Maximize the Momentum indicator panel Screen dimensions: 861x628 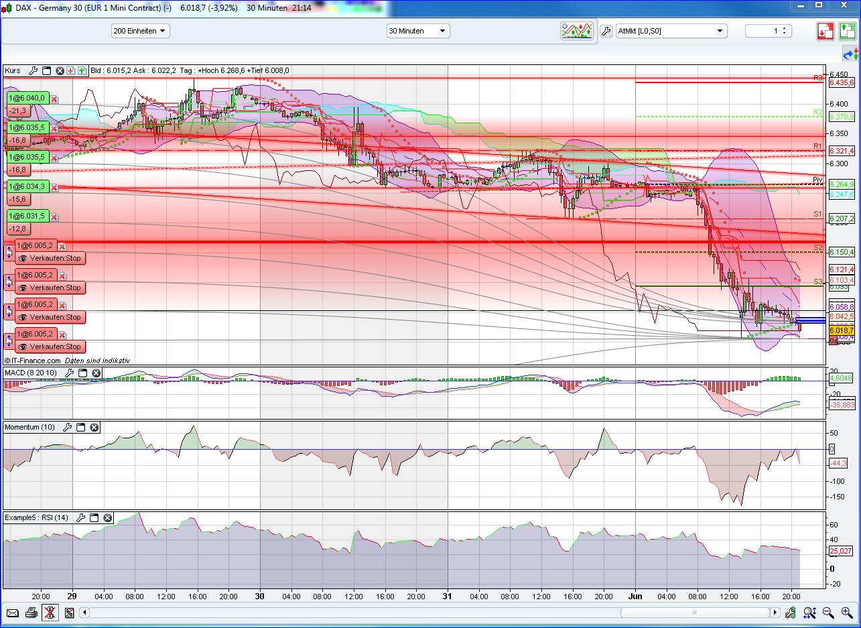click(80, 427)
